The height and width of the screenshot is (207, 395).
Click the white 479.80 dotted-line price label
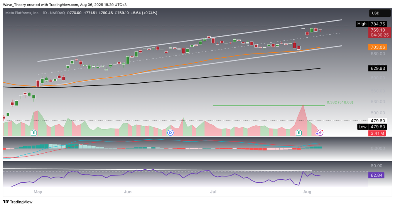378,120
